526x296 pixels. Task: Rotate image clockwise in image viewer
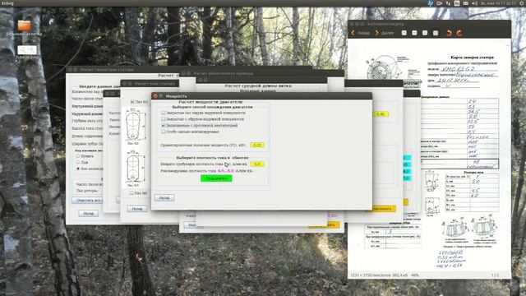coord(459,33)
